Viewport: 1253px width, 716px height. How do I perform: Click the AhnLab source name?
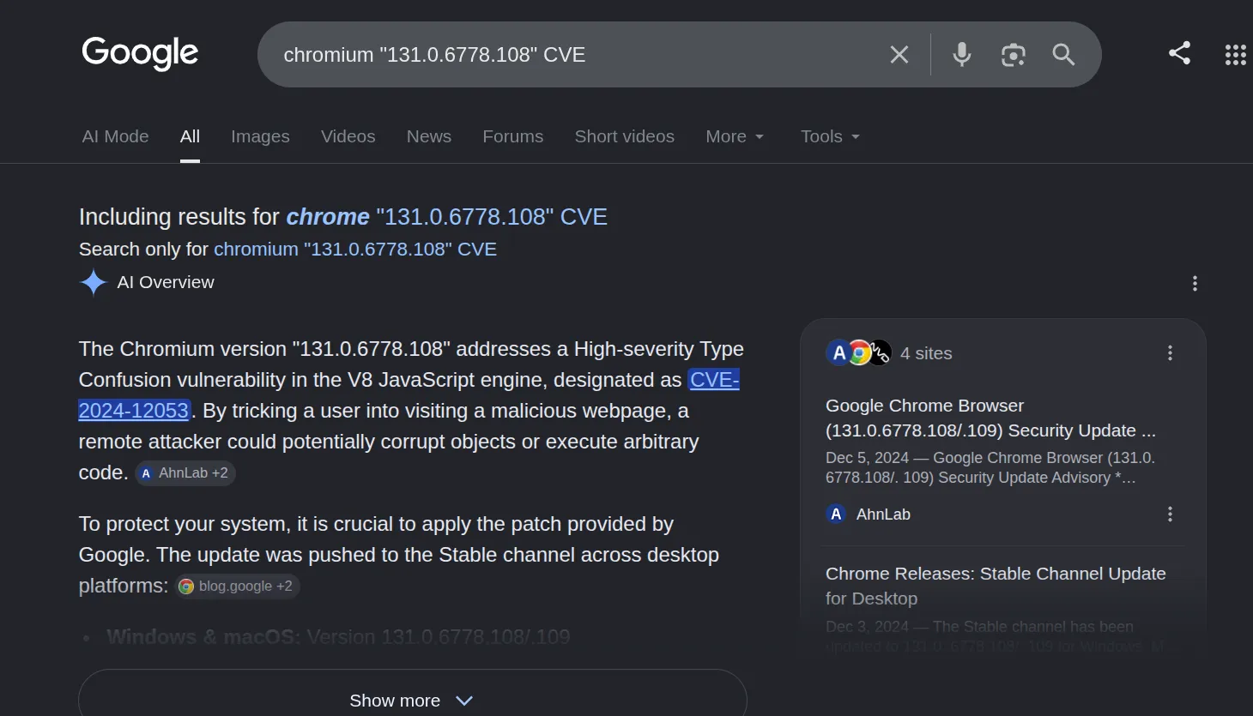pos(883,514)
